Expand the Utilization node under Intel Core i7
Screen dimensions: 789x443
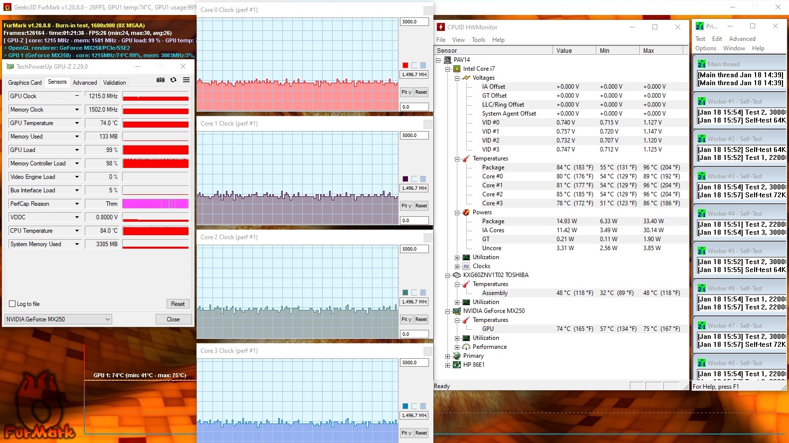coord(457,258)
